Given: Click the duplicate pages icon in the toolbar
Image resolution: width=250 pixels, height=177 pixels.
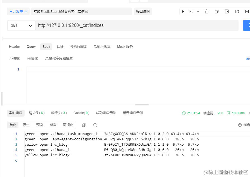Looking at the screenshot, I should click(x=217, y=11).
